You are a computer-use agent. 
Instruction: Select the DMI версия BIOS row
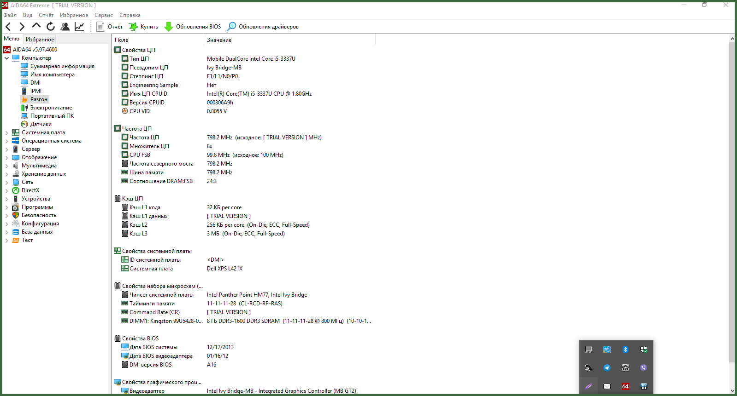243,365
